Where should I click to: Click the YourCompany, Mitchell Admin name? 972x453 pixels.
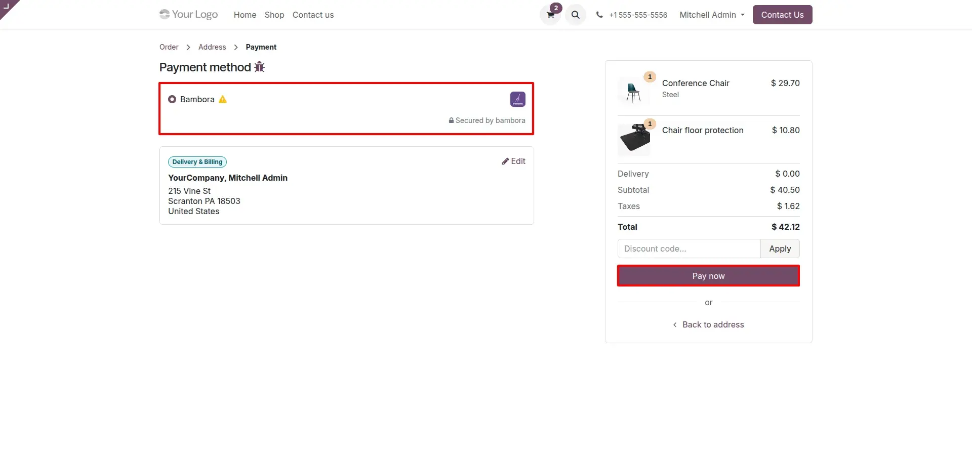tap(228, 178)
